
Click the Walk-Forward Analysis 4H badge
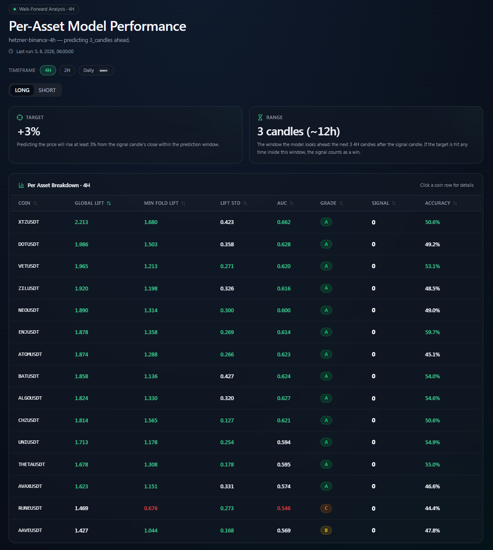(x=44, y=9)
